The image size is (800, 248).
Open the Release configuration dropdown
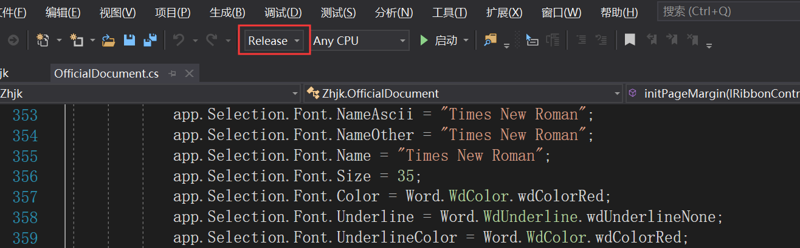coord(274,41)
